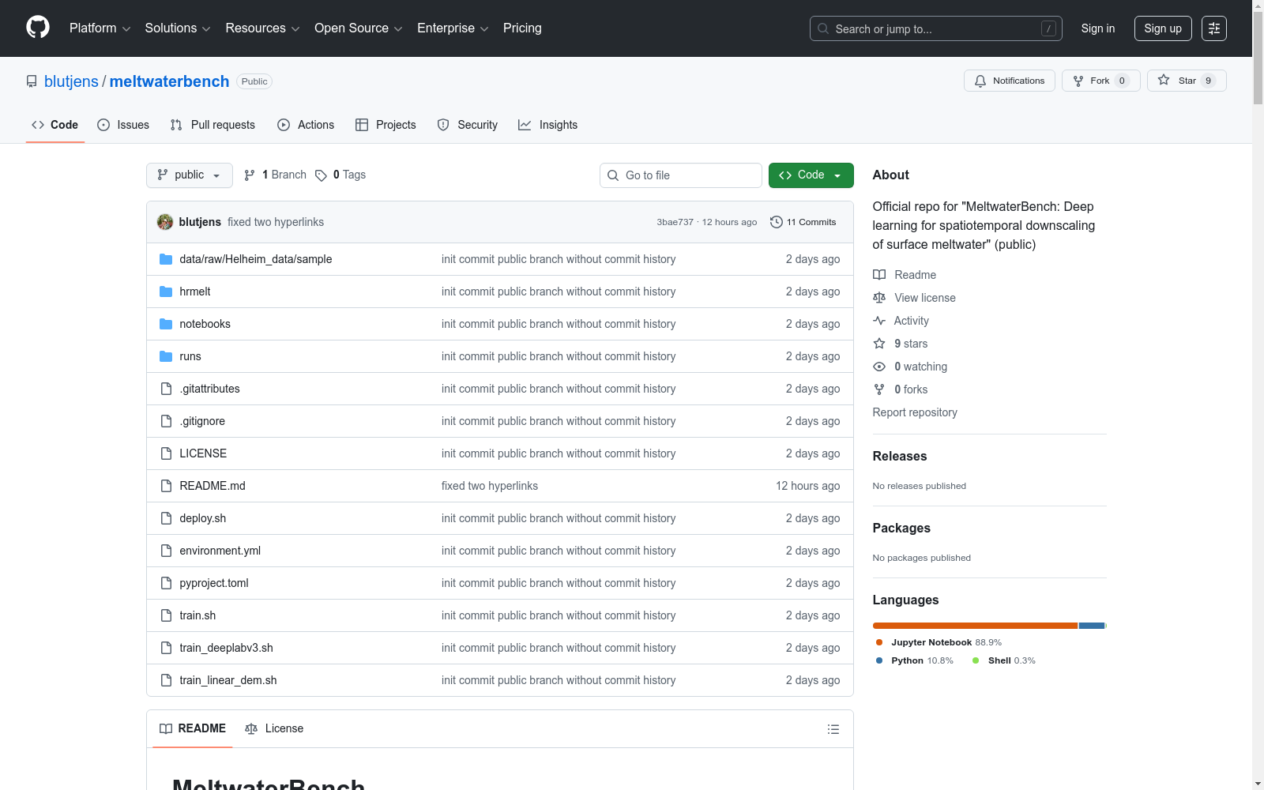The width and height of the screenshot is (1264, 790).
Task: Open the .gitignore file
Action: pyautogui.click(x=202, y=421)
